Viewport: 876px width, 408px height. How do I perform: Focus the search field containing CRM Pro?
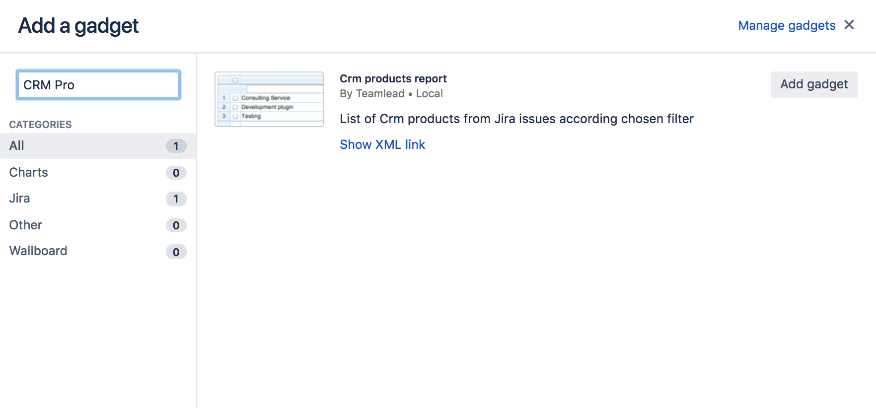98,85
